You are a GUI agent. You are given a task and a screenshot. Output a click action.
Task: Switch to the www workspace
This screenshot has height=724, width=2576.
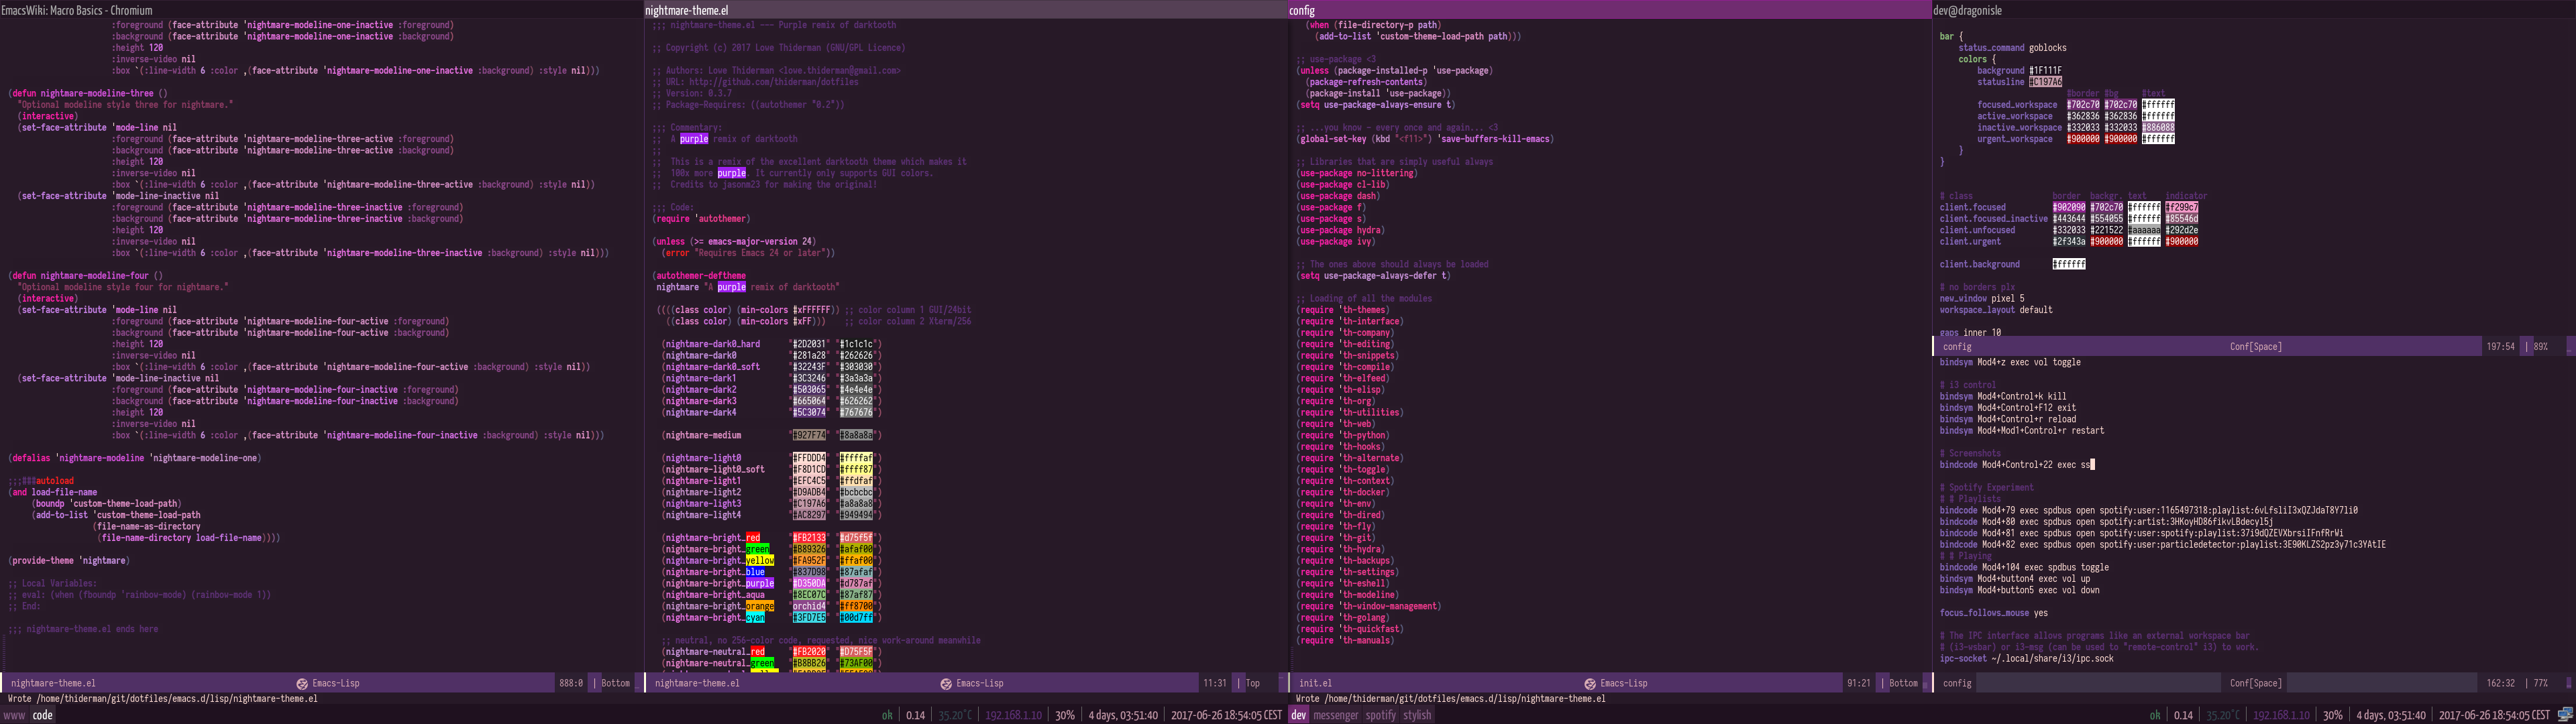[14, 715]
